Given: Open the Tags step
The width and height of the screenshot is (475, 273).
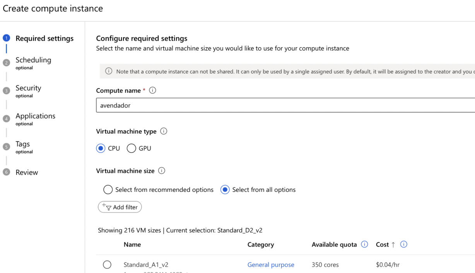Looking at the screenshot, I should [22, 144].
